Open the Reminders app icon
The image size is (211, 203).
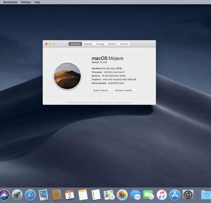pyautogui.click(x=96, y=195)
